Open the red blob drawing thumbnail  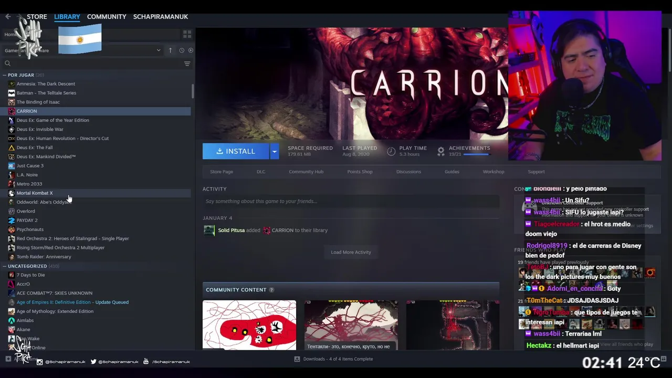click(249, 325)
